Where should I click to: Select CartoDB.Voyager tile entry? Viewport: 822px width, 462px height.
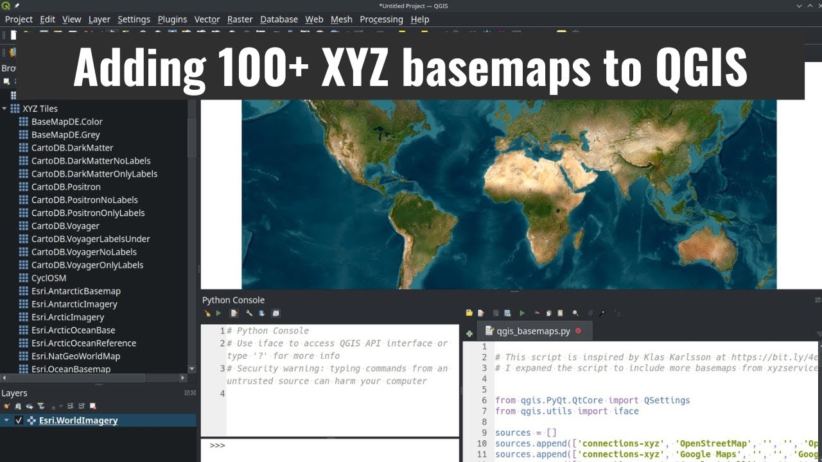tap(65, 226)
